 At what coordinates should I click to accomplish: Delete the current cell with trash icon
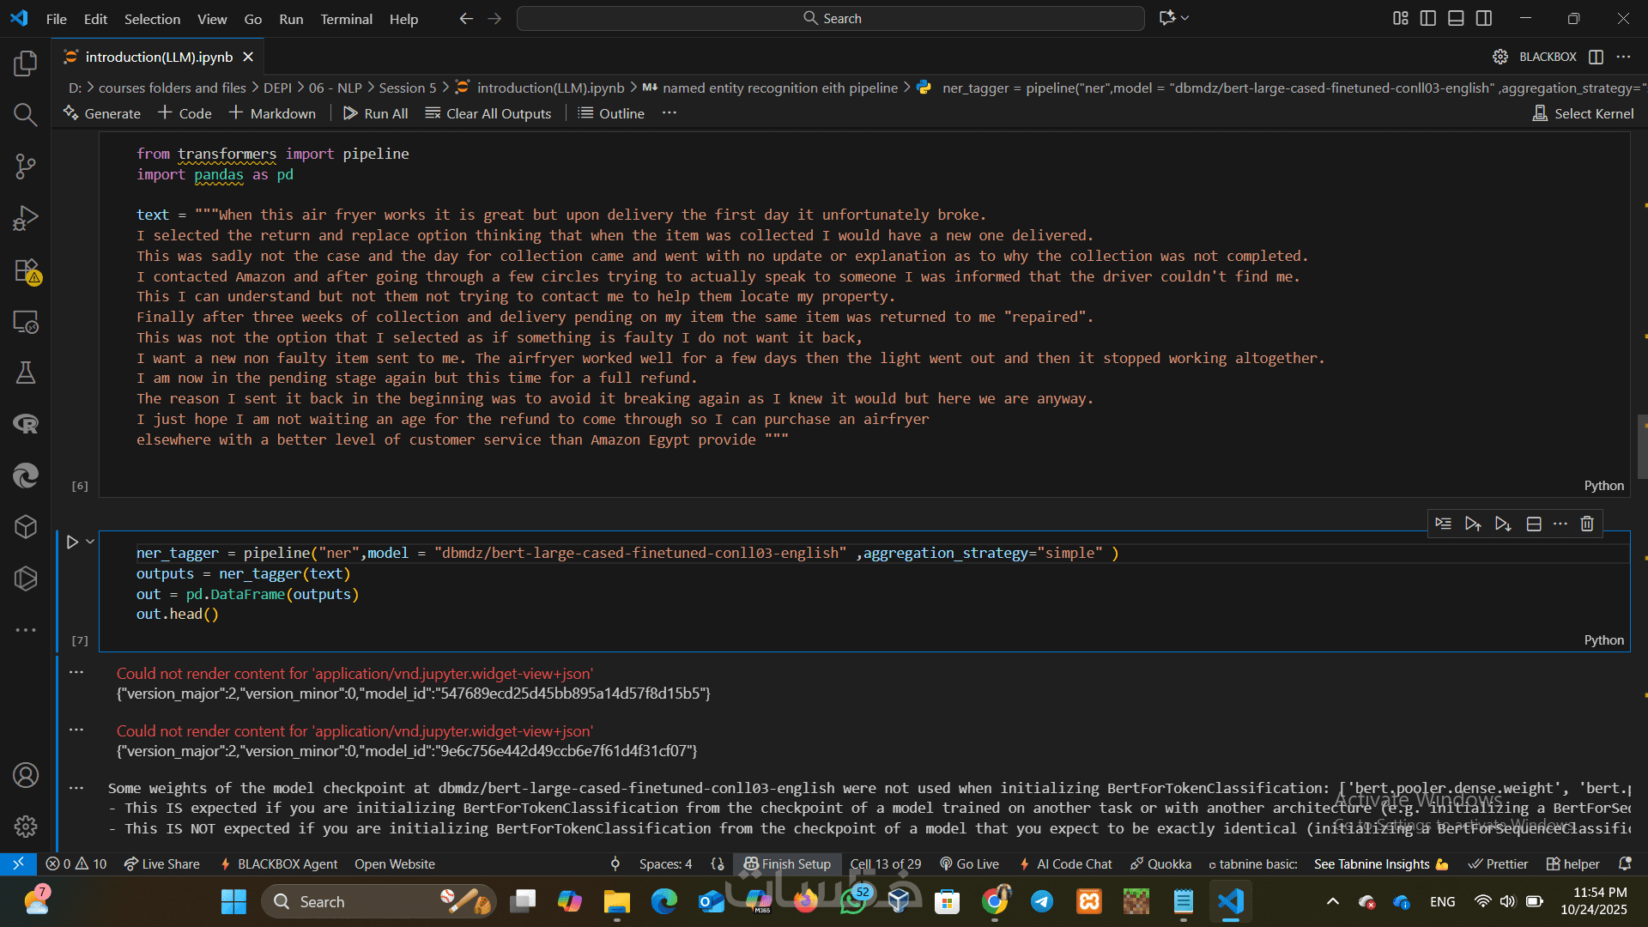click(1587, 524)
